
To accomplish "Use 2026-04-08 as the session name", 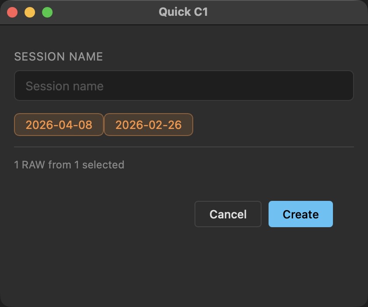I will tap(59, 125).
